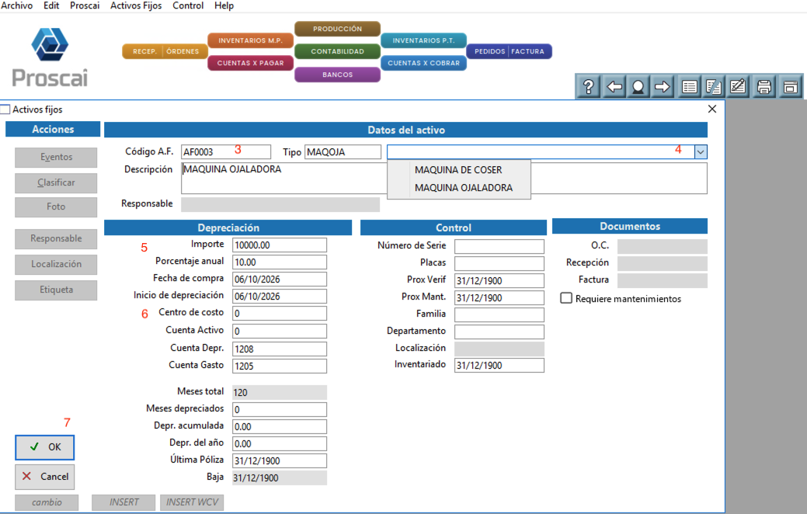Click the Etiqueta button

click(x=56, y=290)
